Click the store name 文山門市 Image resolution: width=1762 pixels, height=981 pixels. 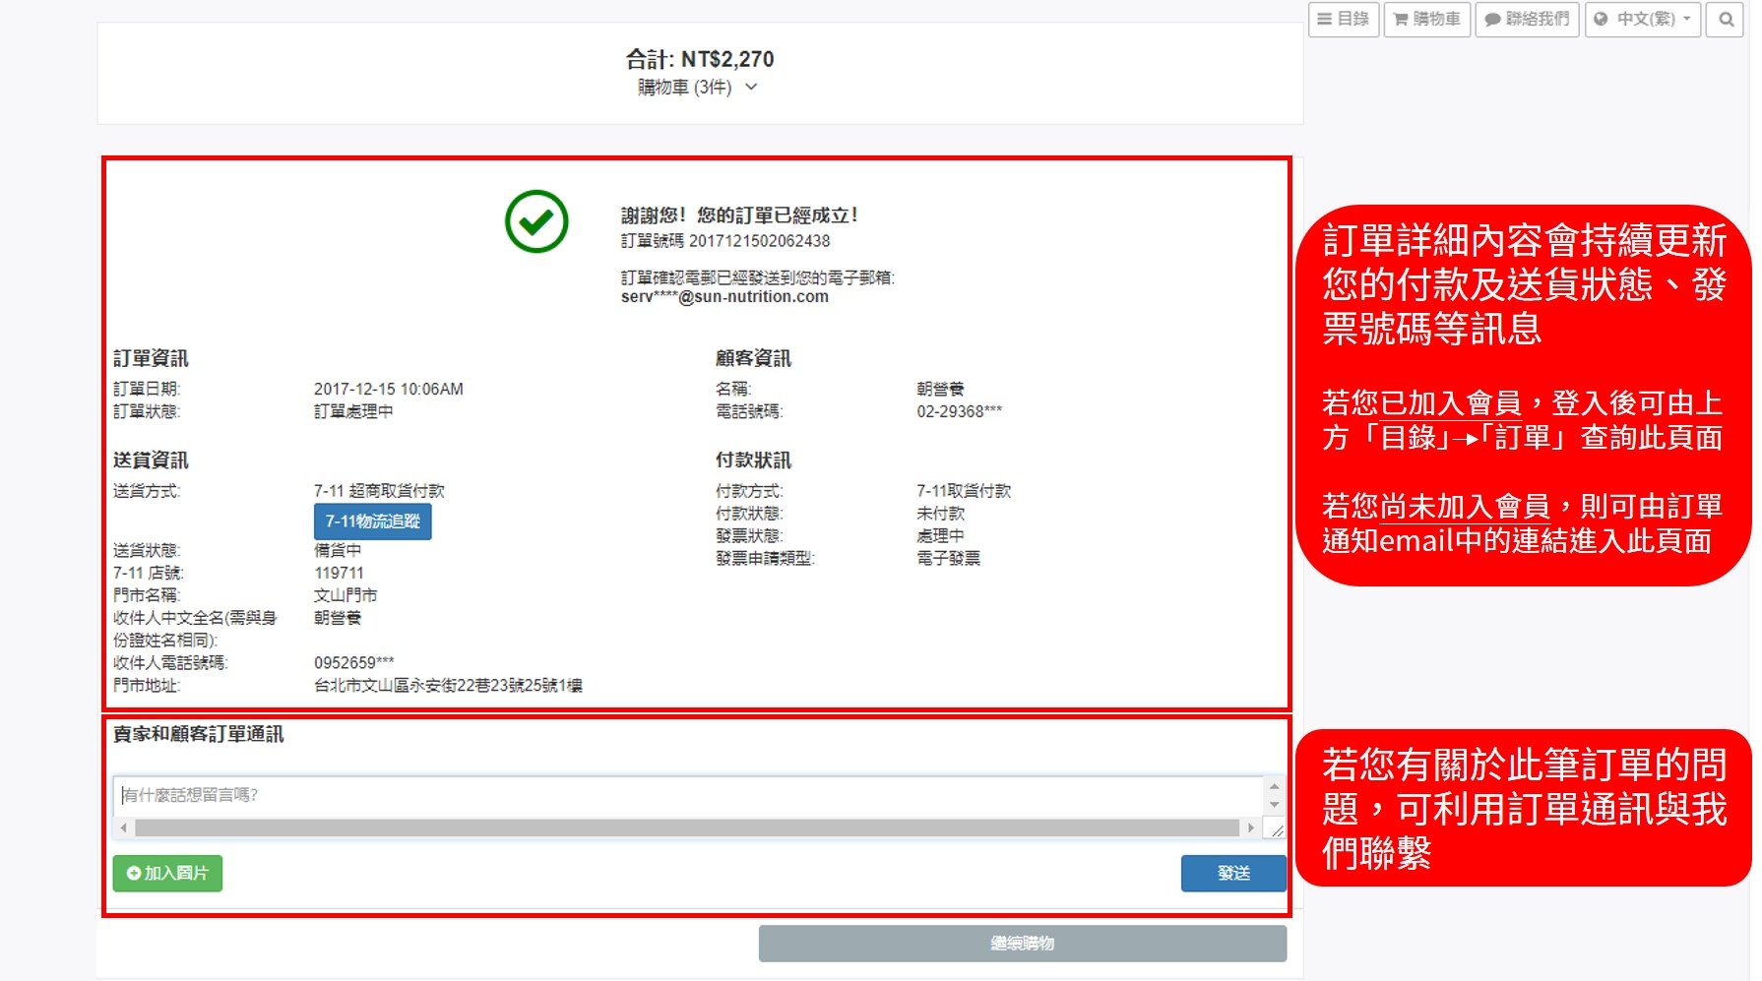[346, 596]
